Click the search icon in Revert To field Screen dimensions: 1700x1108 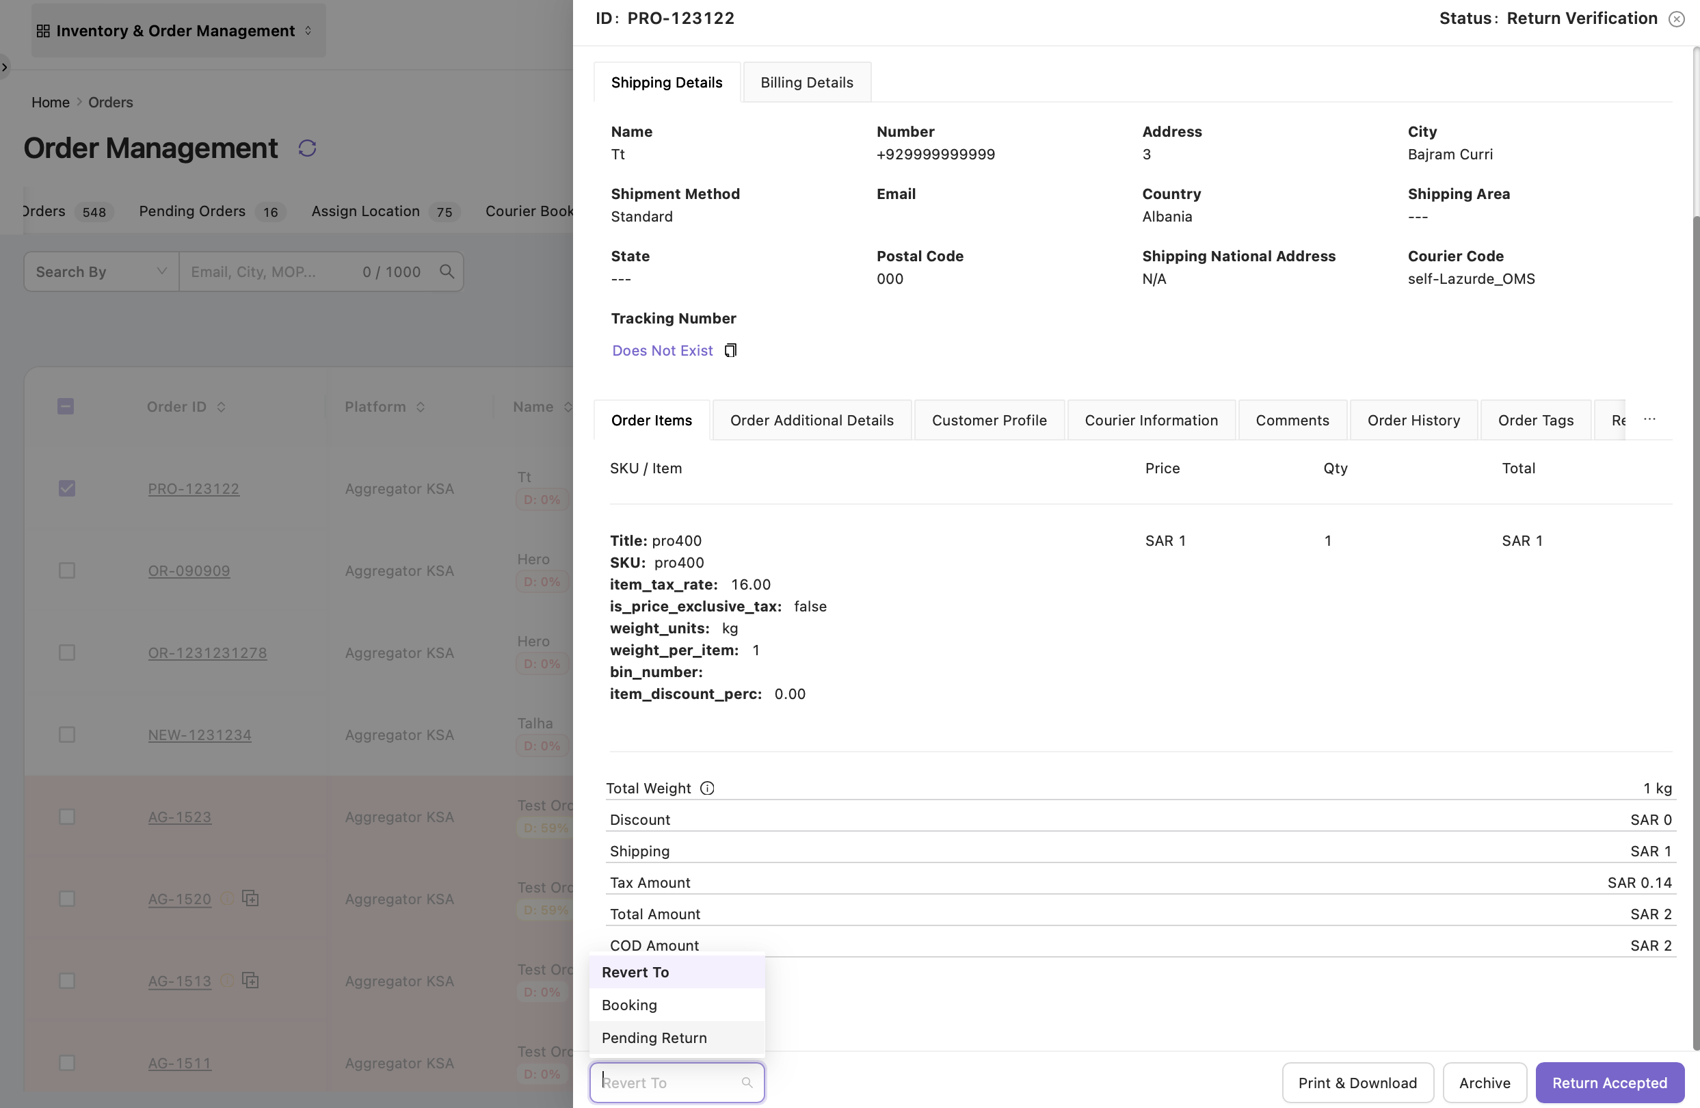pyautogui.click(x=747, y=1082)
